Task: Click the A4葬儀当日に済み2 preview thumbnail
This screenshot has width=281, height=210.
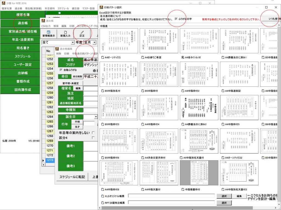Action: [199, 108]
